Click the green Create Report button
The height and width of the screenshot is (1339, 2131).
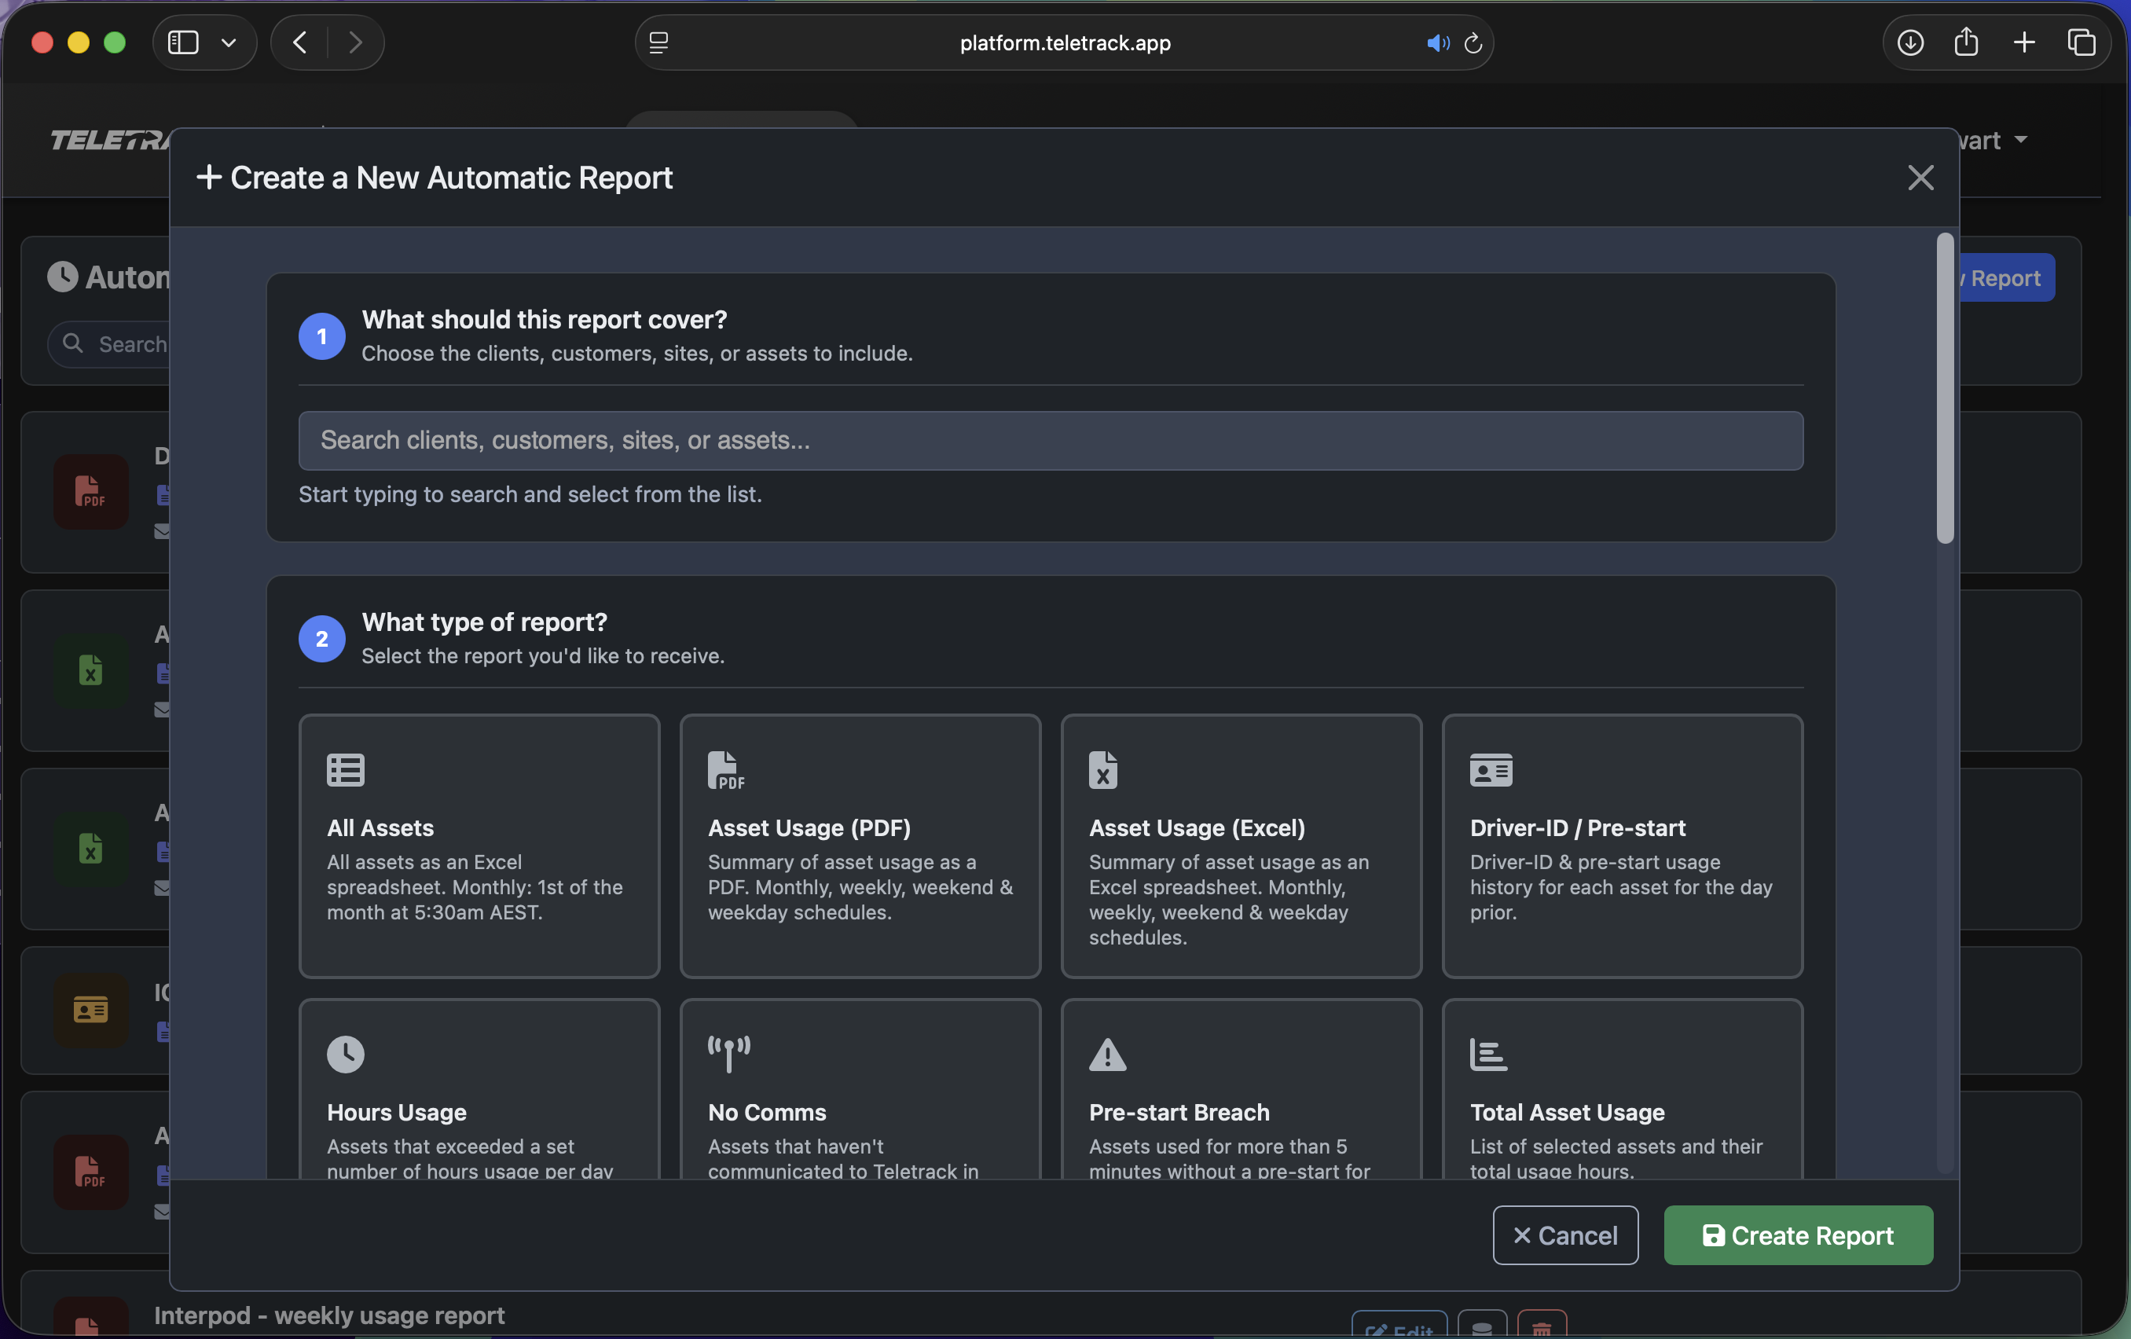click(x=1797, y=1234)
